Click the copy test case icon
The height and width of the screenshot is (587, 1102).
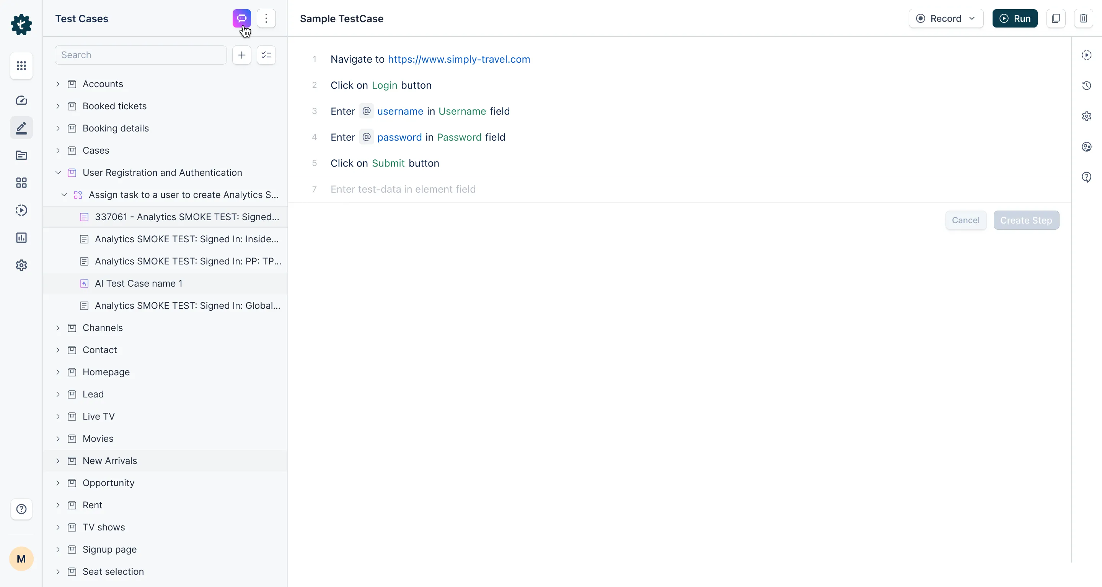click(1056, 18)
